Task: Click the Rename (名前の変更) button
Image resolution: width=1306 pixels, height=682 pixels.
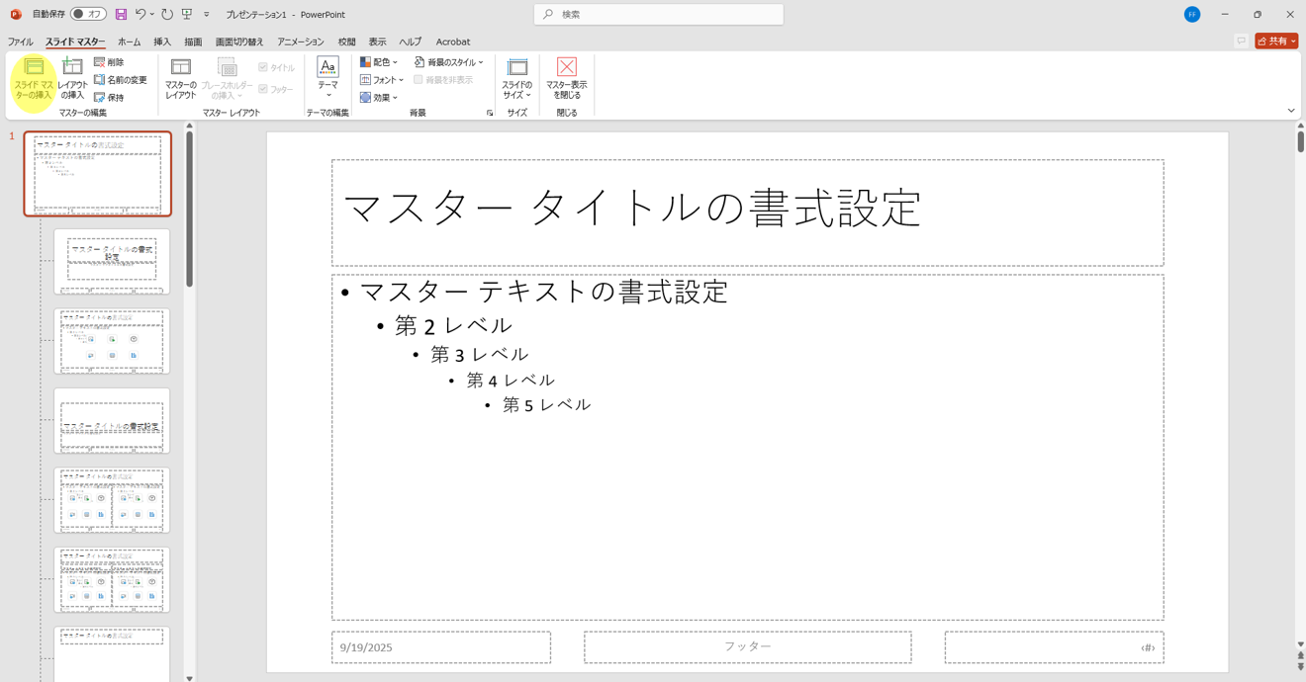Action: [x=121, y=80]
